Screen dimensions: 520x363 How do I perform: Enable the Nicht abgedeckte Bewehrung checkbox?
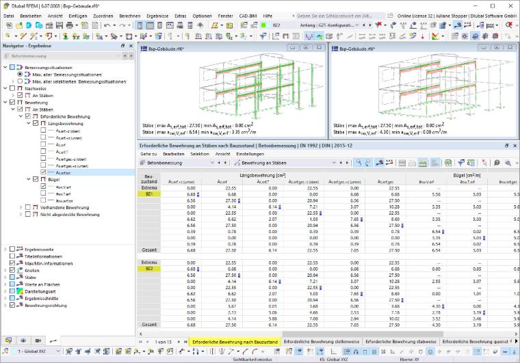coord(28,214)
